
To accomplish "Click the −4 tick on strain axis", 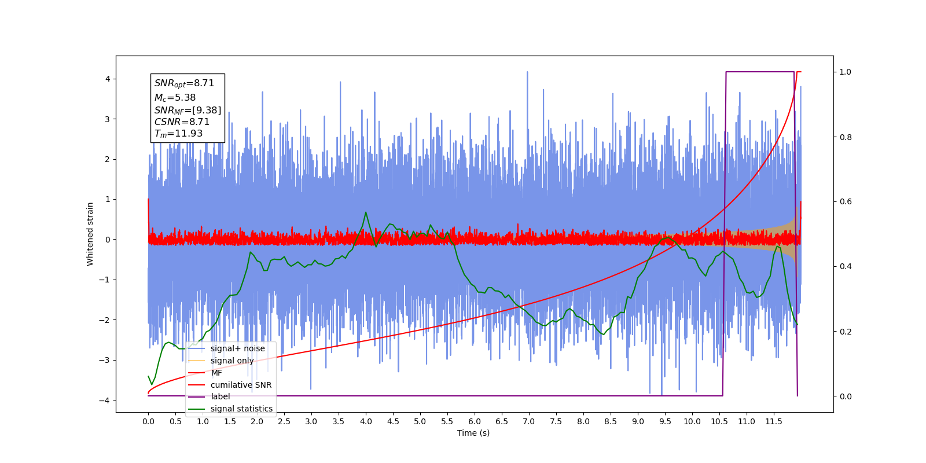I will (x=104, y=400).
